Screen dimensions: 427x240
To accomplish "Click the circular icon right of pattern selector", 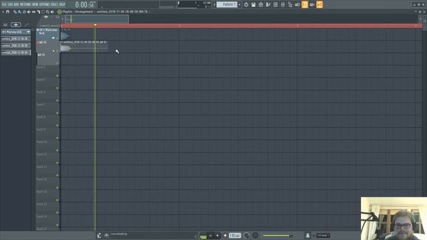I will click(x=246, y=5).
